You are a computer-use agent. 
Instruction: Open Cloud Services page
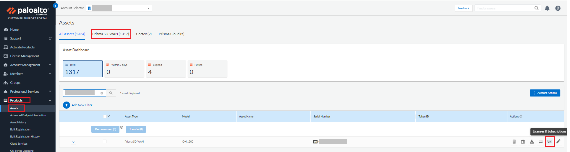coord(19,144)
